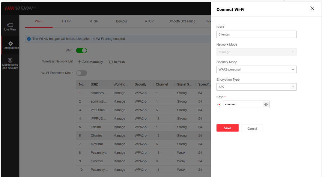This screenshot has height=177, width=322.
Task: Save the Wi-Fi connection settings
Action: point(227,128)
